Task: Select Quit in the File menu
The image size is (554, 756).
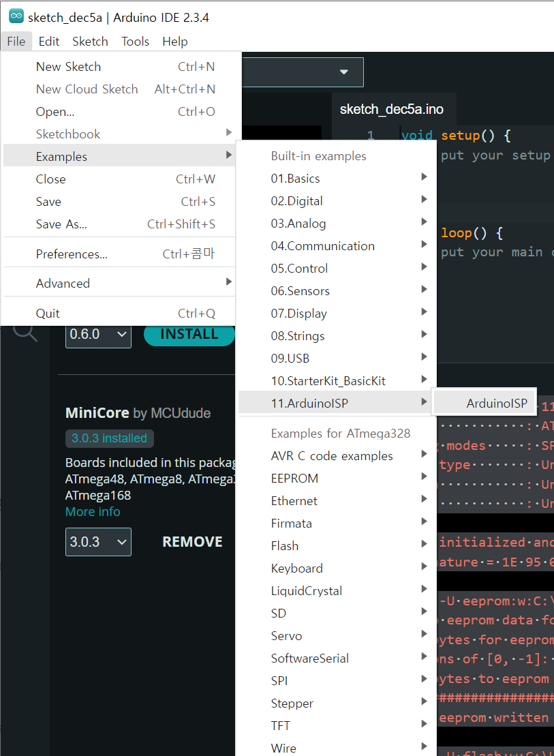Action: [119, 313]
